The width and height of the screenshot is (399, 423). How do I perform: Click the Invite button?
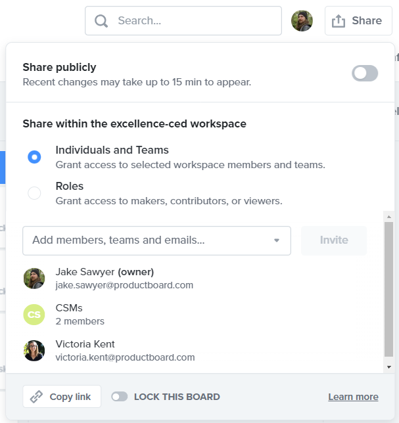pos(334,240)
